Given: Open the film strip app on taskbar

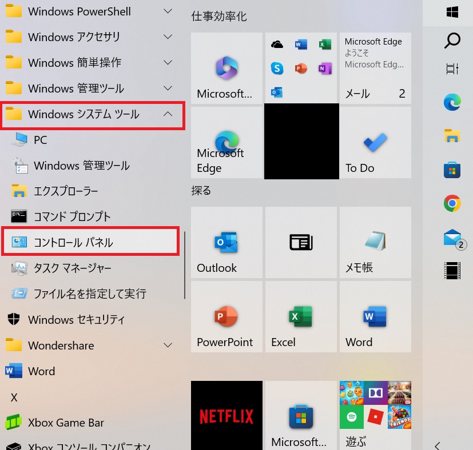Looking at the screenshot, I should click(x=452, y=271).
